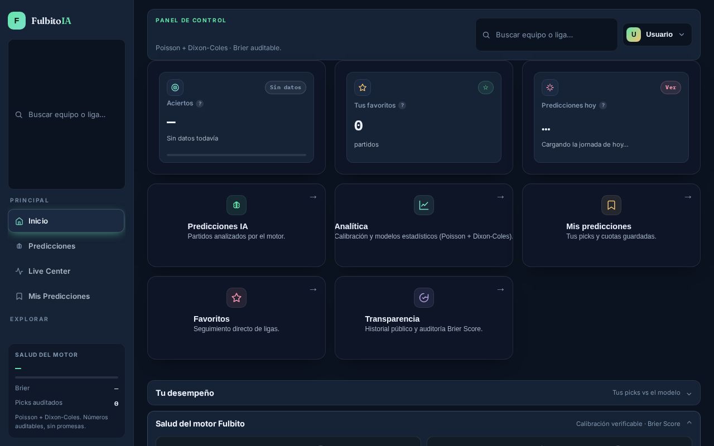Click the FulbitoIA green F logo icon
This screenshot has width=714, height=446.
click(x=17, y=21)
